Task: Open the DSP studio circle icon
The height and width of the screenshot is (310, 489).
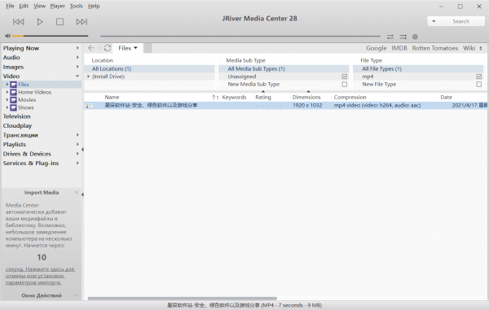Action: (x=415, y=37)
